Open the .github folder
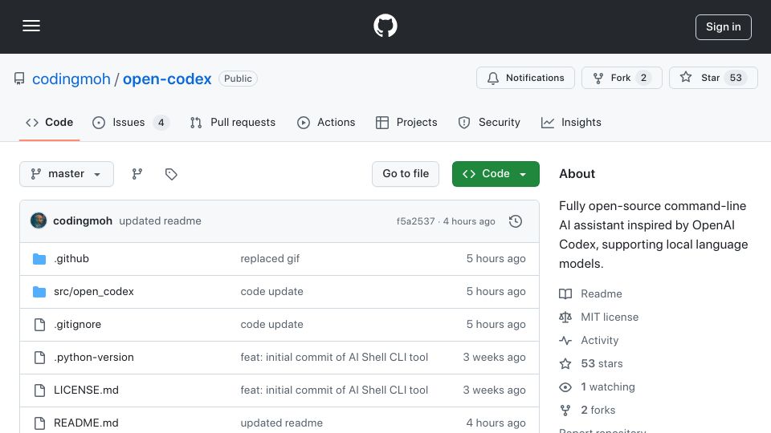The image size is (771, 433). click(x=71, y=259)
